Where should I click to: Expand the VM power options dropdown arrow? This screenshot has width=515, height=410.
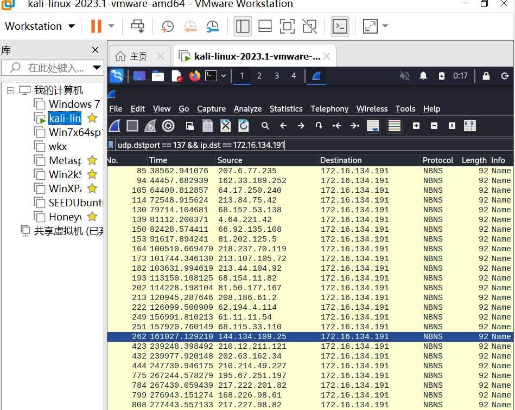(111, 26)
